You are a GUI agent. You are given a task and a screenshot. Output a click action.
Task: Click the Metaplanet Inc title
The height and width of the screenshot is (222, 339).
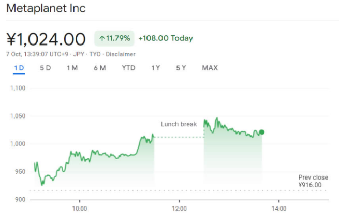[46, 9]
